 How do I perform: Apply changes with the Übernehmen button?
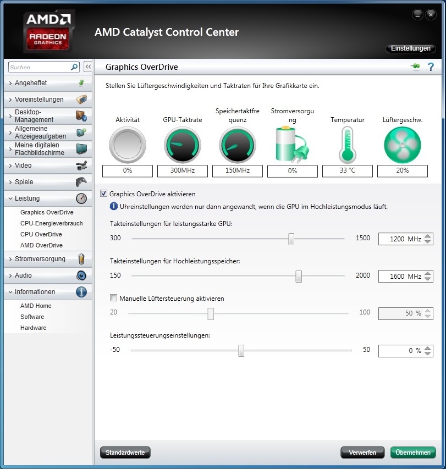point(413,453)
